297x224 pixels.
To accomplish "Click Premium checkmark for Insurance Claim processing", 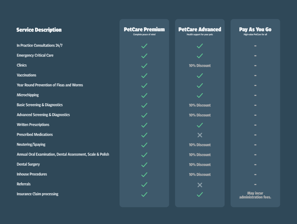I will click(144, 194).
